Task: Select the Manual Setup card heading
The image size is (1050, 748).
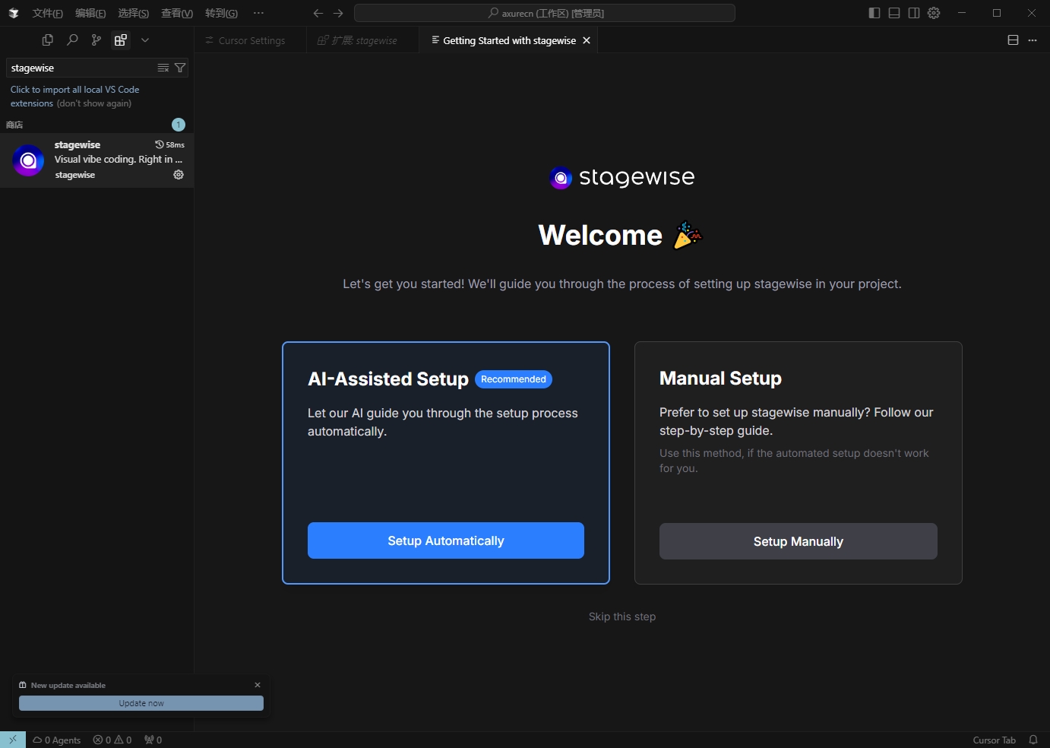Action: pos(720,378)
